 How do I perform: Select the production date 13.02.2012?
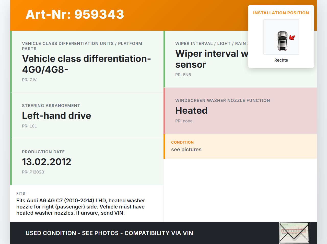[x=46, y=162]
